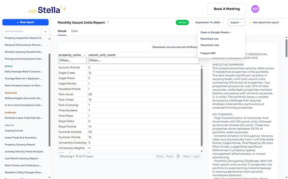Select Download .csv from Export menu
The height and width of the screenshot is (179, 288).
[210, 39]
